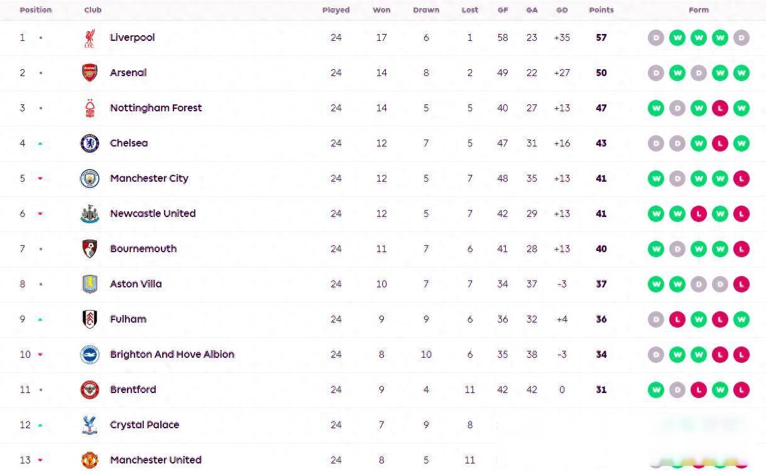Open the Manchester City badge icon

[x=89, y=179]
